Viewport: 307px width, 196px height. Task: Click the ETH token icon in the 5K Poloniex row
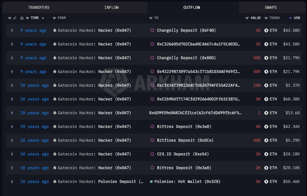(x=266, y=182)
